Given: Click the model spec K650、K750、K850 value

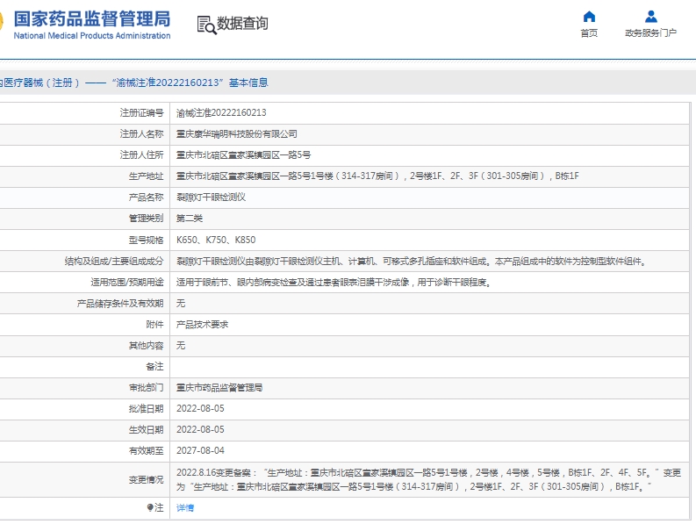Looking at the screenshot, I should click(x=216, y=240).
